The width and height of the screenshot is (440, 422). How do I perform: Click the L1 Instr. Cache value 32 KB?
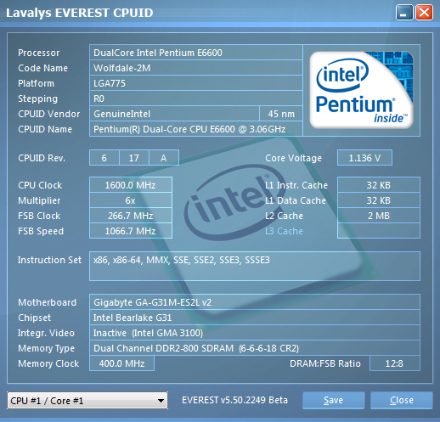tap(379, 185)
